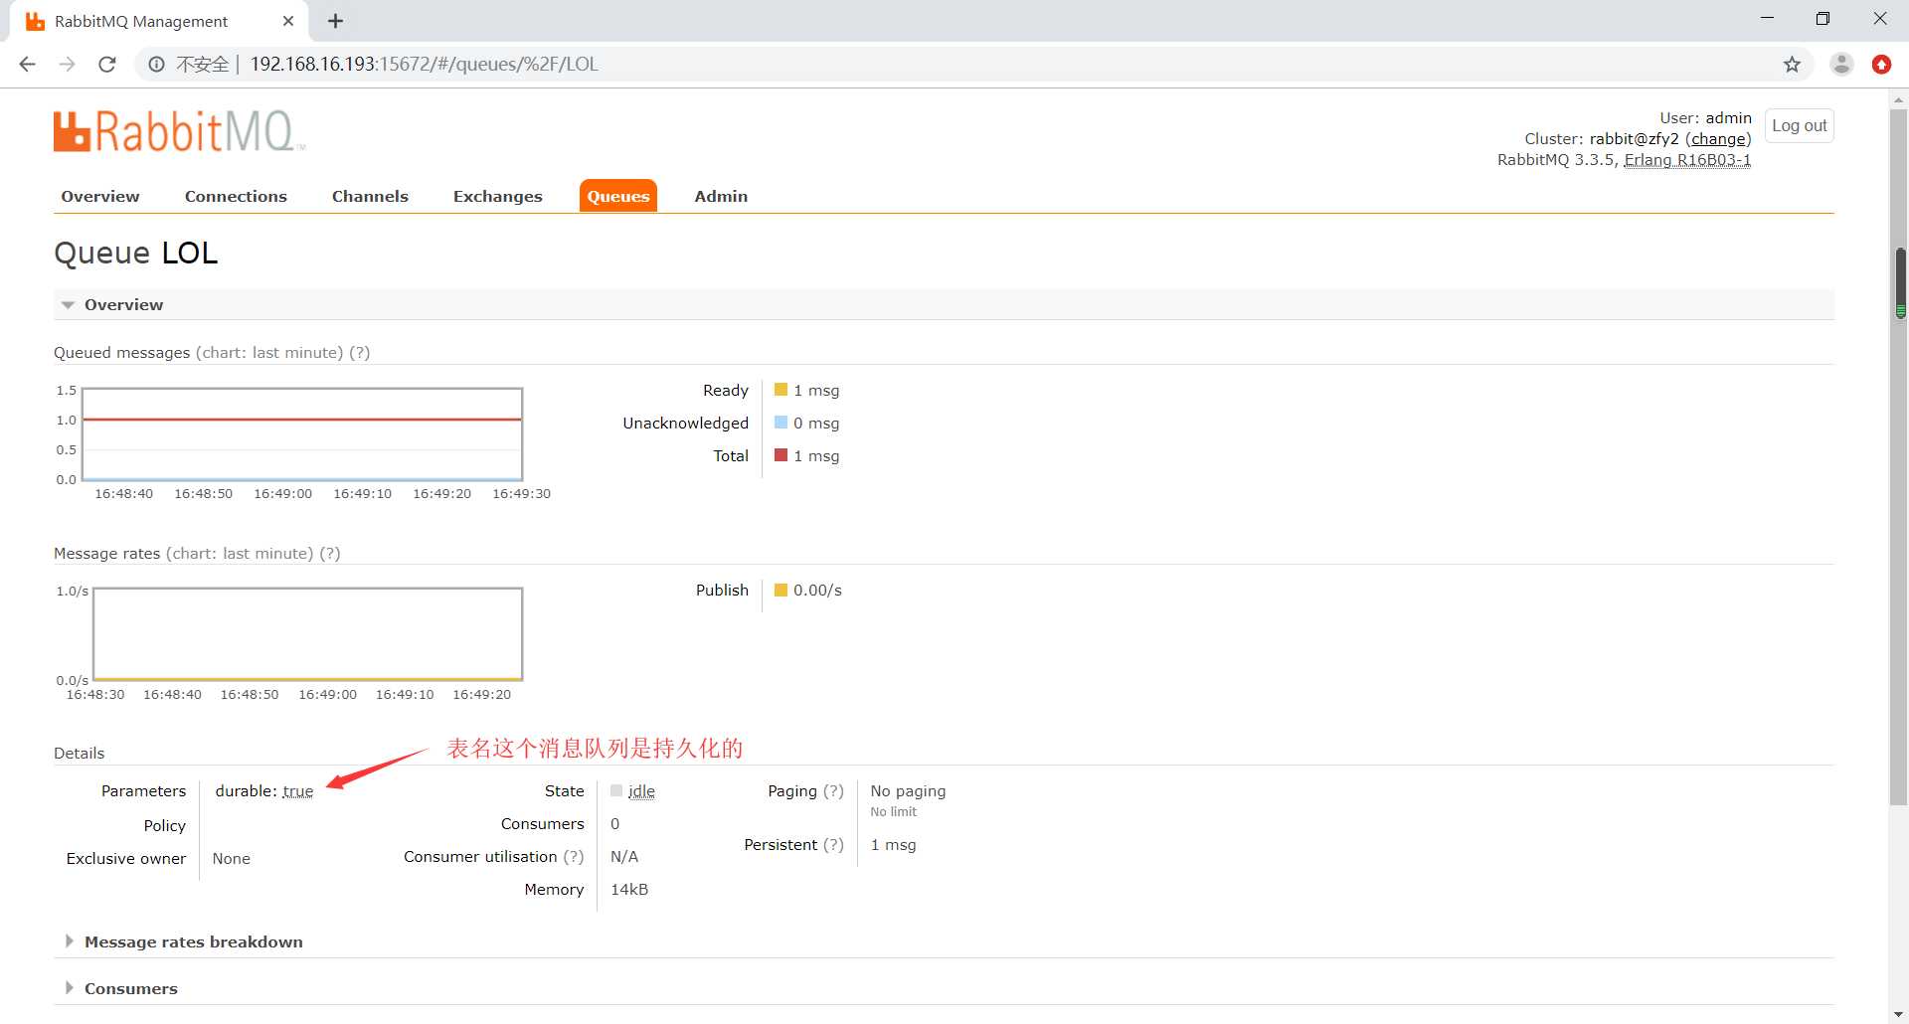Screen dimensions: 1909x1024
Task: Open the Exchanges tab
Action: pos(498,196)
